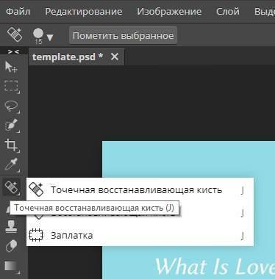Viewport: 275px width, 279px height.
Task: Open the Изображение menu
Action: tap(169, 12)
